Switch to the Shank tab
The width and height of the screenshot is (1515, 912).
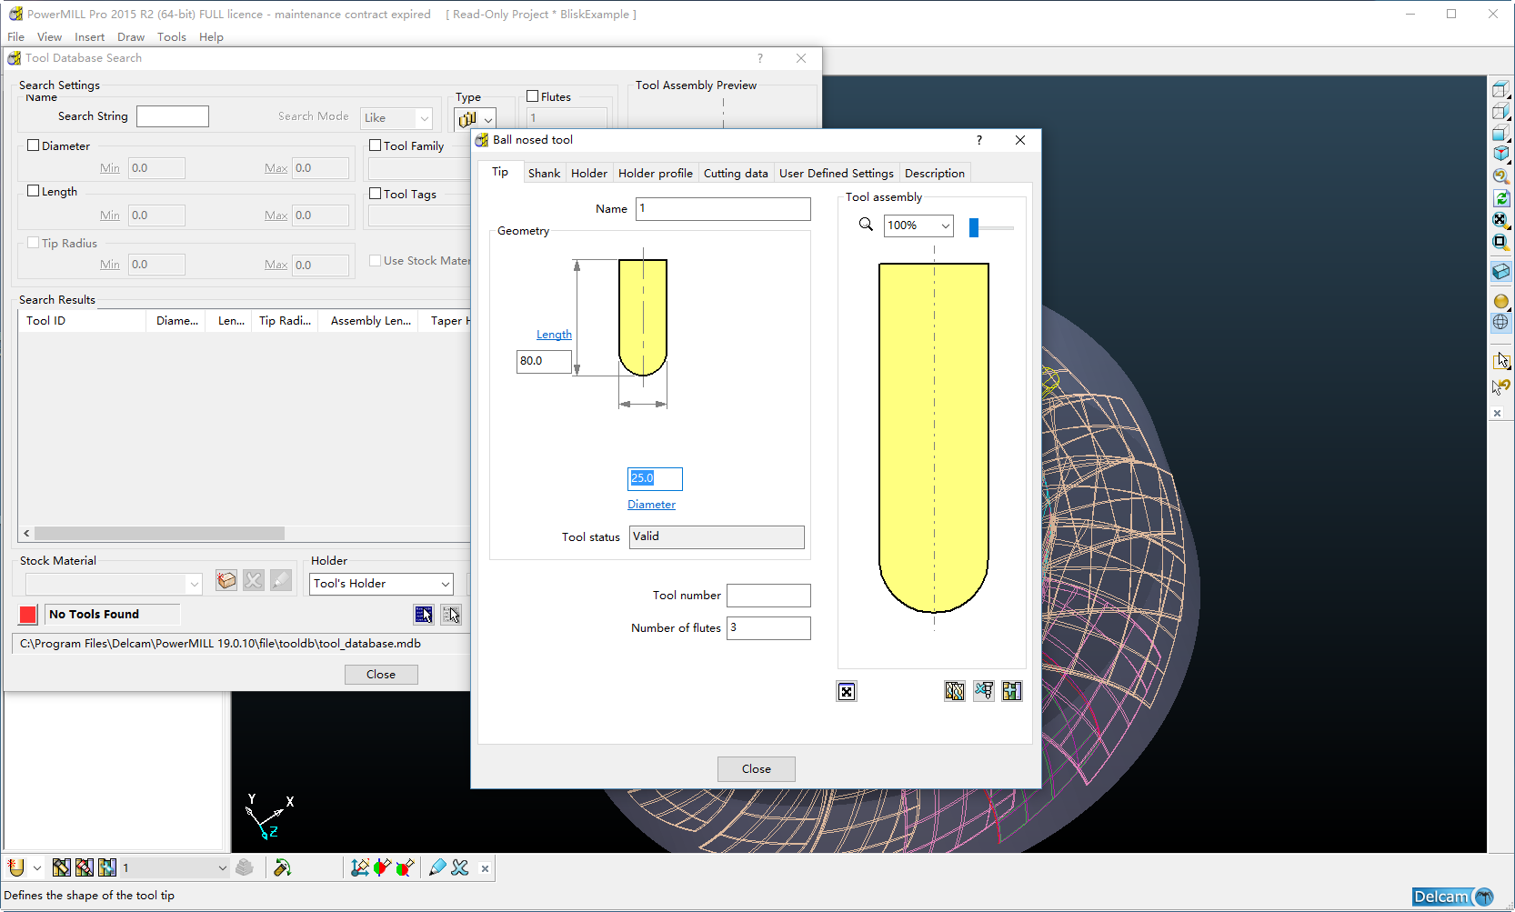pyautogui.click(x=544, y=173)
